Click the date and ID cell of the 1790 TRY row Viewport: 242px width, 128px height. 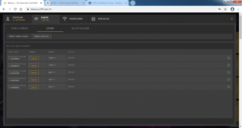click(x=17, y=58)
